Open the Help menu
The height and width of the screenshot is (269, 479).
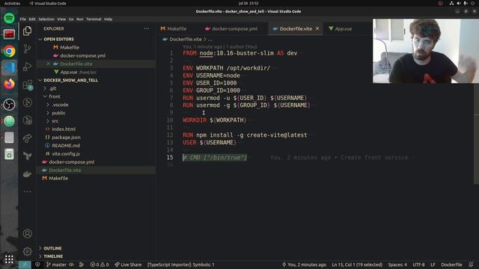coord(108,19)
